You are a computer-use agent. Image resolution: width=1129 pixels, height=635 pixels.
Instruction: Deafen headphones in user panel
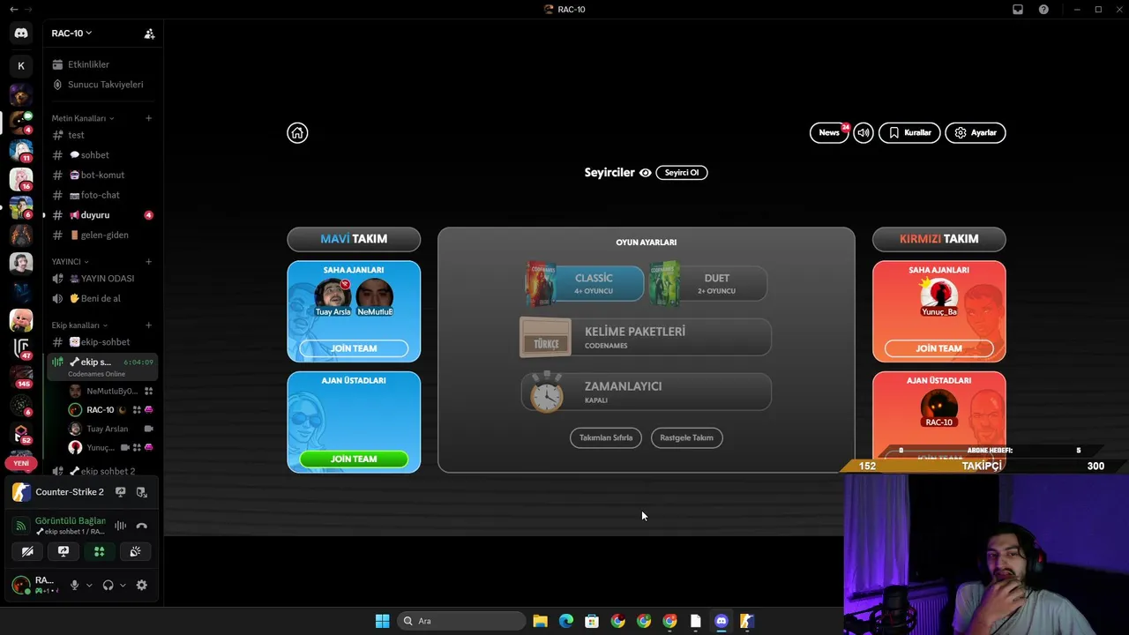[x=108, y=585]
